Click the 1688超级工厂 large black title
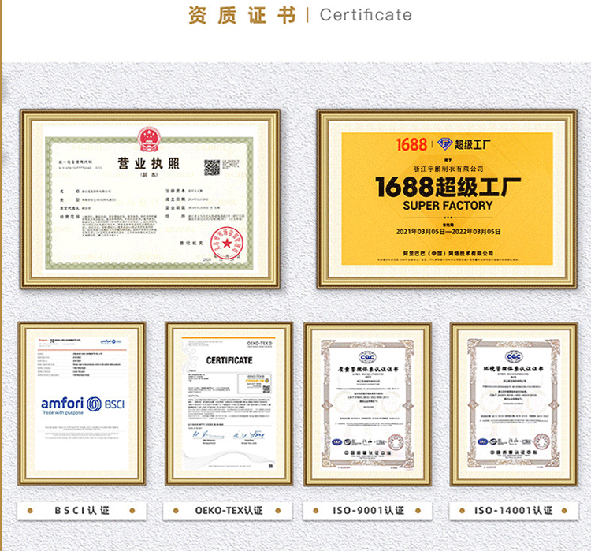591x551 pixels. (448, 188)
